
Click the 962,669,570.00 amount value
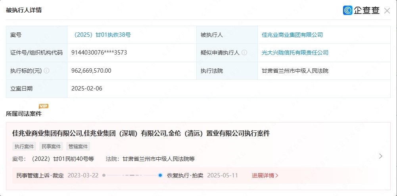click(x=91, y=71)
